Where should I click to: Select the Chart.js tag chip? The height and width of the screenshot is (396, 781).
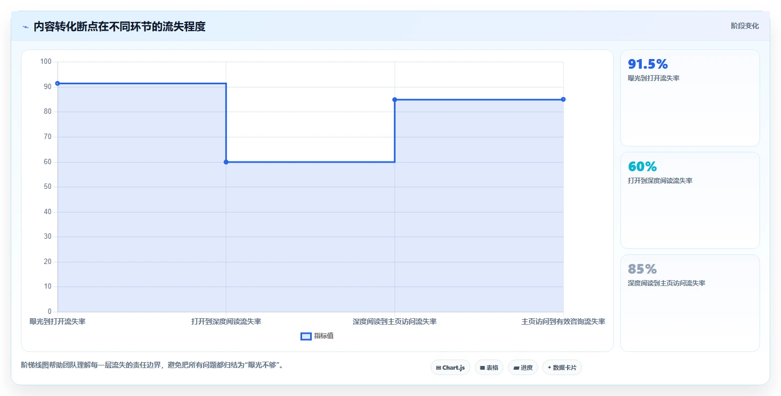(x=450, y=368)
